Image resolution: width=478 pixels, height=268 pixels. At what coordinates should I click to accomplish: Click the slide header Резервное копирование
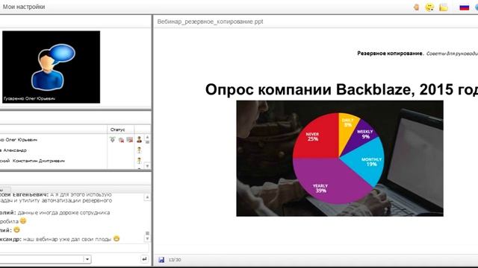(x=391, y=54)
